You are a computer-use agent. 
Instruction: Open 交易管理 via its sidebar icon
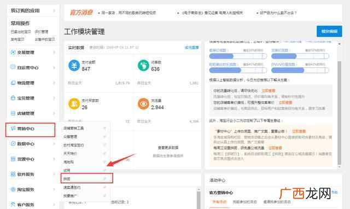click(13, 53)
